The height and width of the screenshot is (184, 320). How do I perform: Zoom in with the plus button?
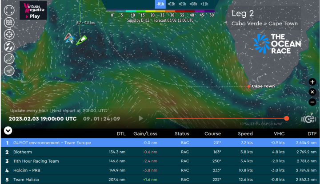pyautogui.click(x=312, y=82)
